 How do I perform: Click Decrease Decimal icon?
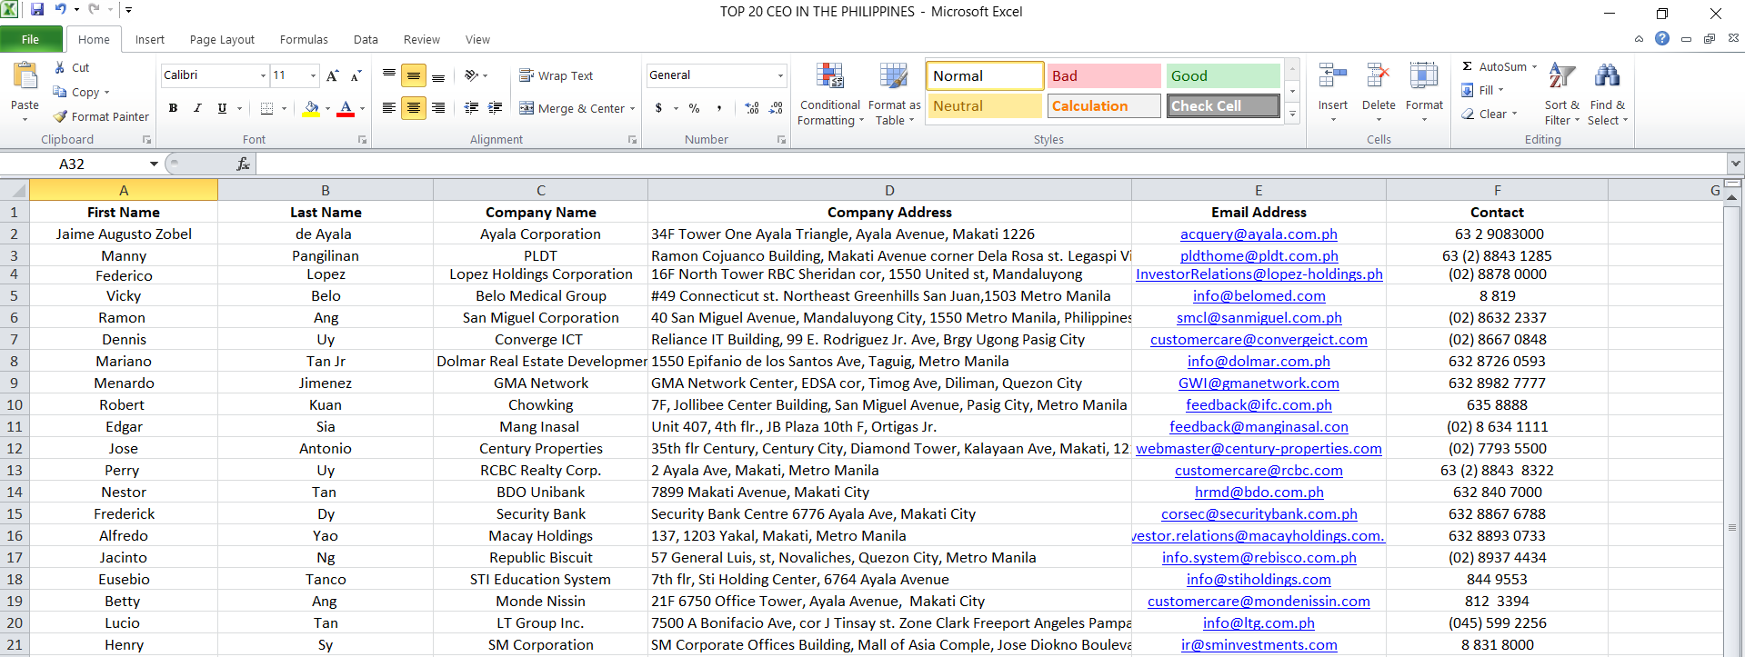[x=776, y=108]
